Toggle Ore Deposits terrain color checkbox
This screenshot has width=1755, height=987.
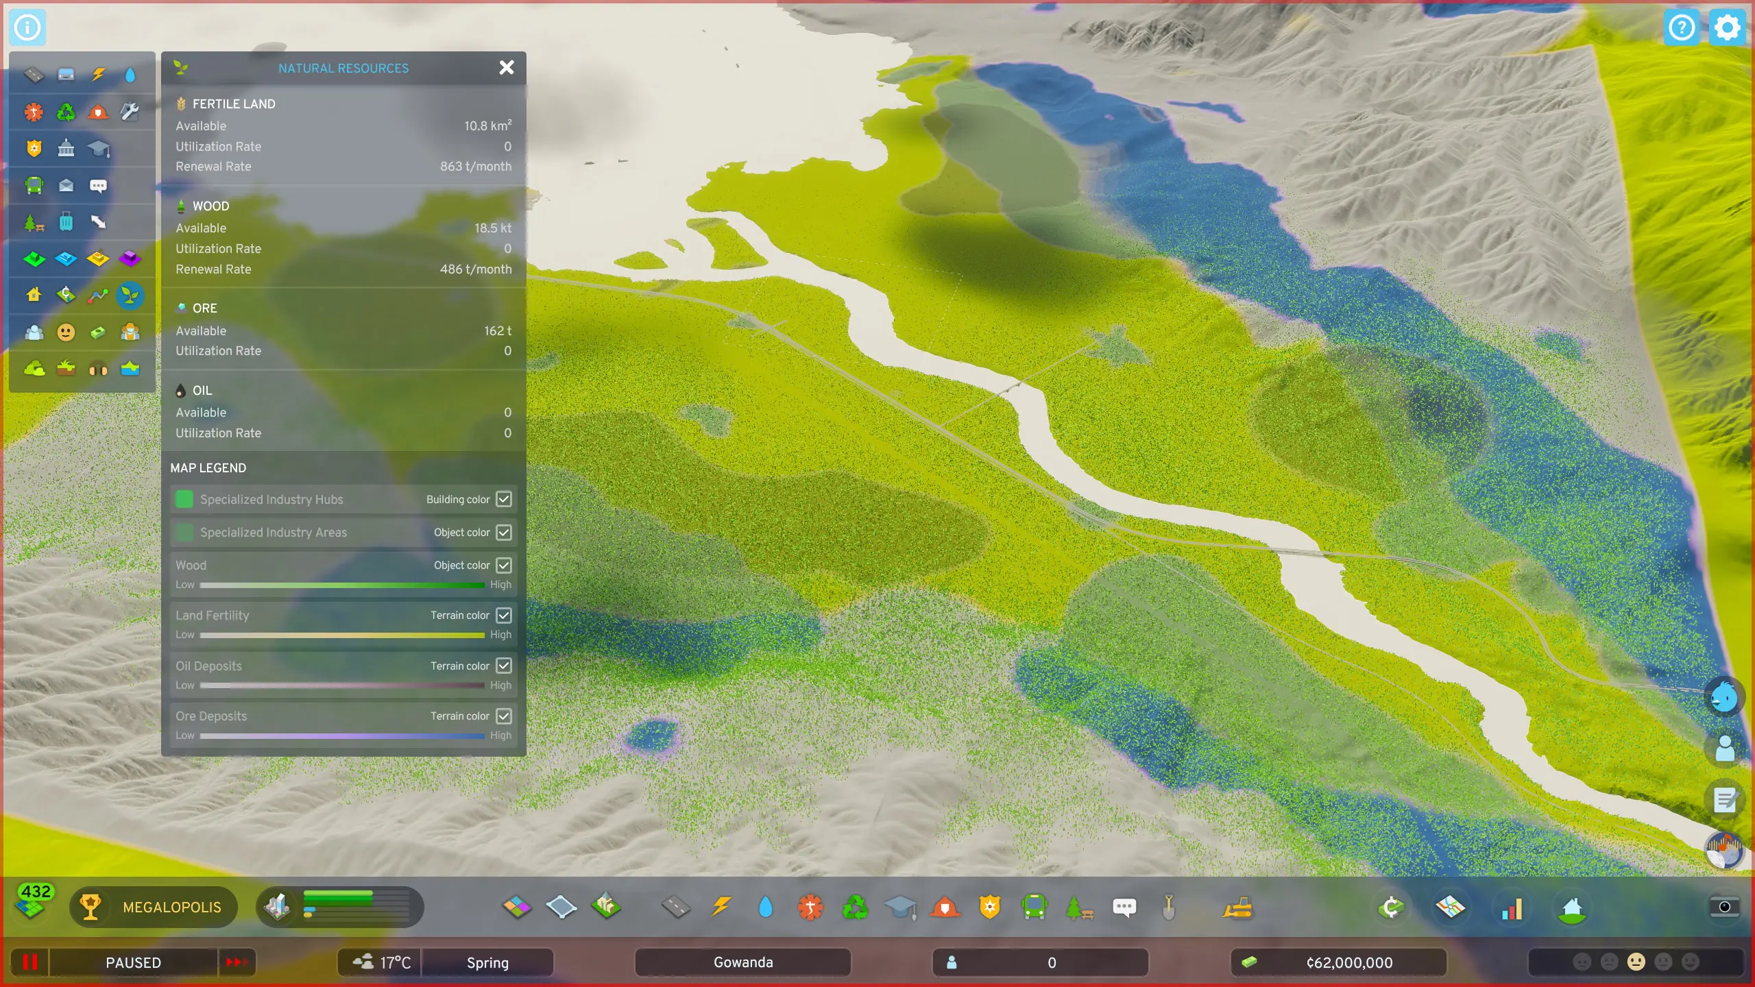point(504,716)
